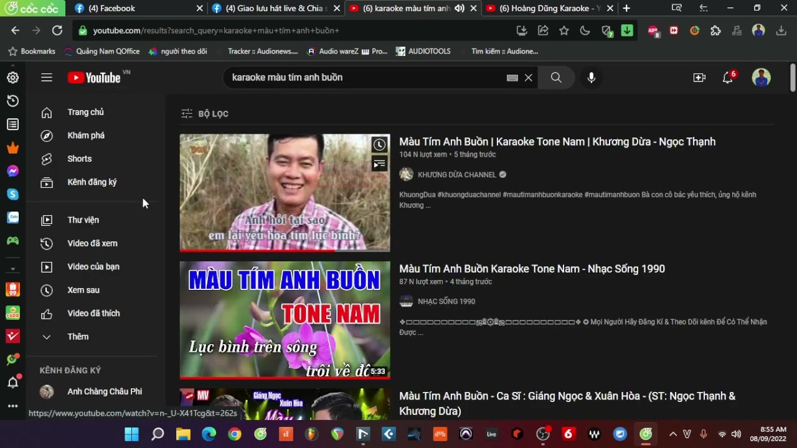This screenshot has width=797, height=448.
Task: Open the YouTube account avatar menu
Action: tap(761, 78)
